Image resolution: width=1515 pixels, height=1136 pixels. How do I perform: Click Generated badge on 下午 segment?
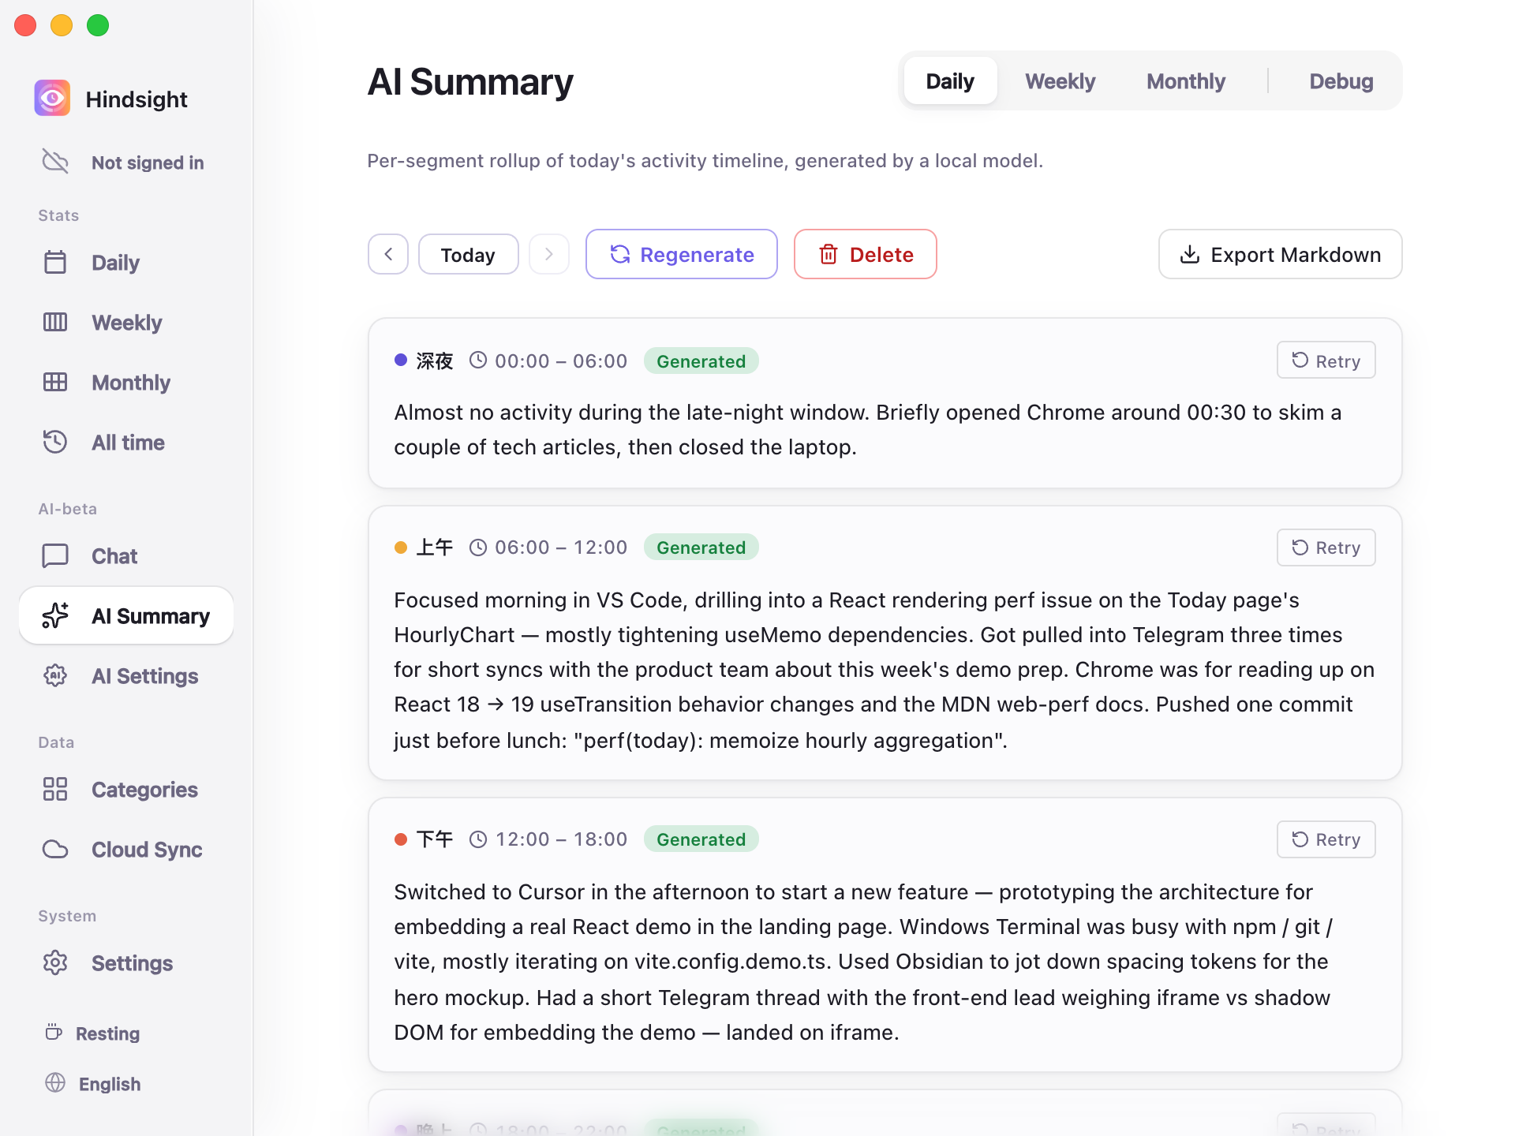(x=701, y=839)
